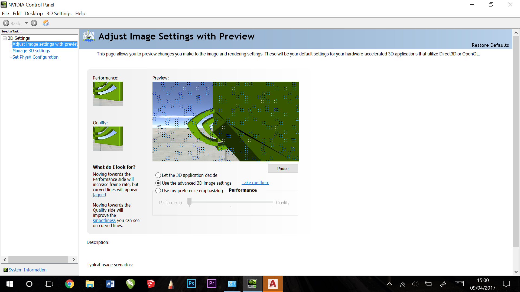
Task: Open Photoshop from the taskbar
Action: coord(191,284)
